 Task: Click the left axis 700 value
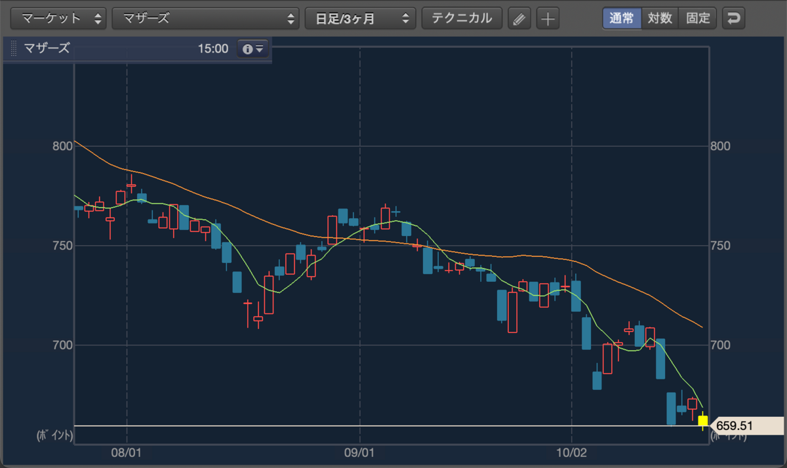coord(62,345)
